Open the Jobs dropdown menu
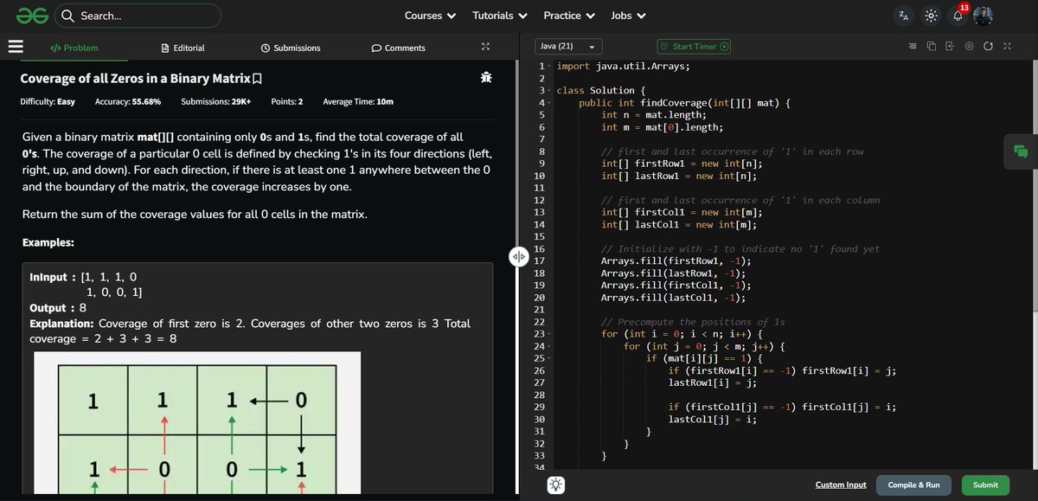Image resolution: width=1038 pixels, height=501 pixels. tap(627, 16)
